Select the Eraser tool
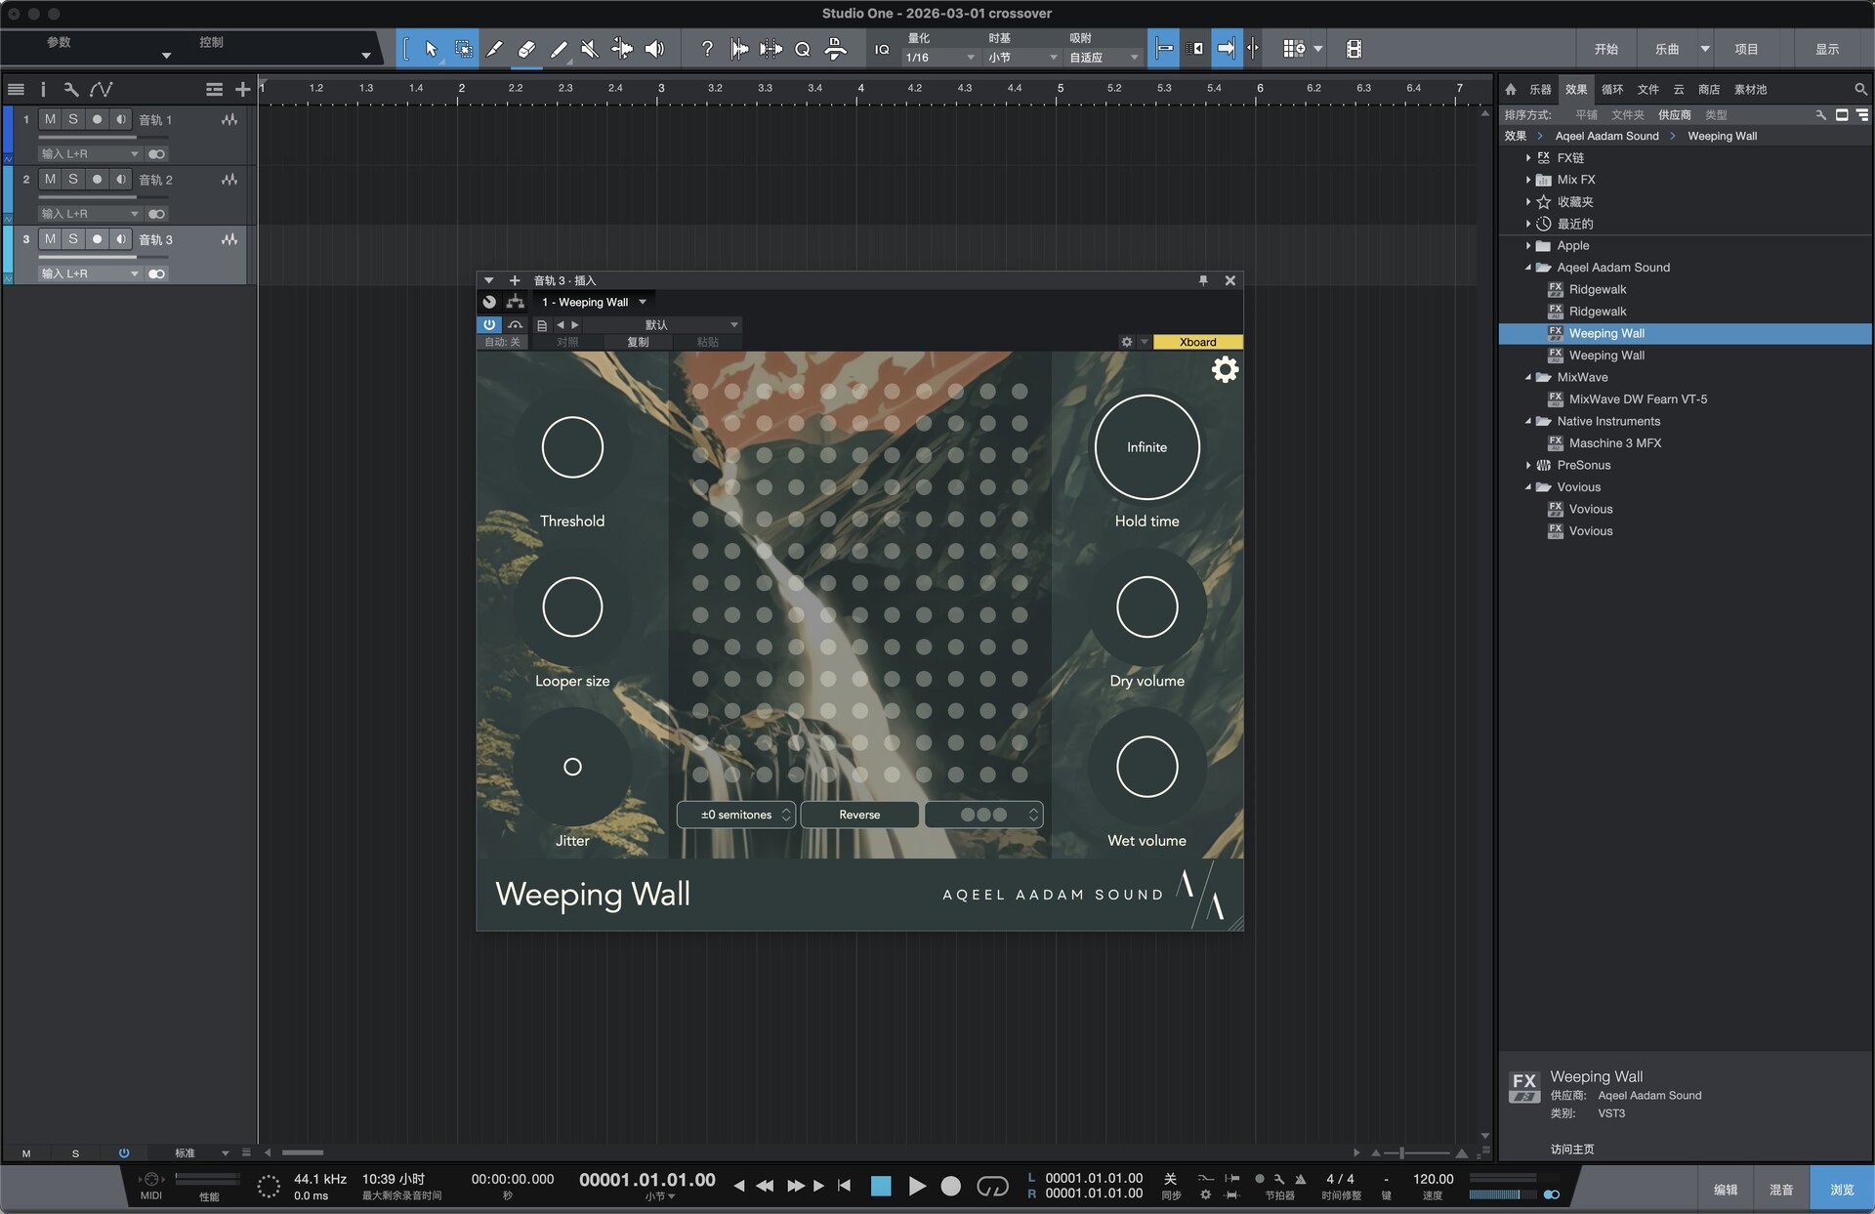This screenshot has height=1214, width=1875. coord(526,49)
